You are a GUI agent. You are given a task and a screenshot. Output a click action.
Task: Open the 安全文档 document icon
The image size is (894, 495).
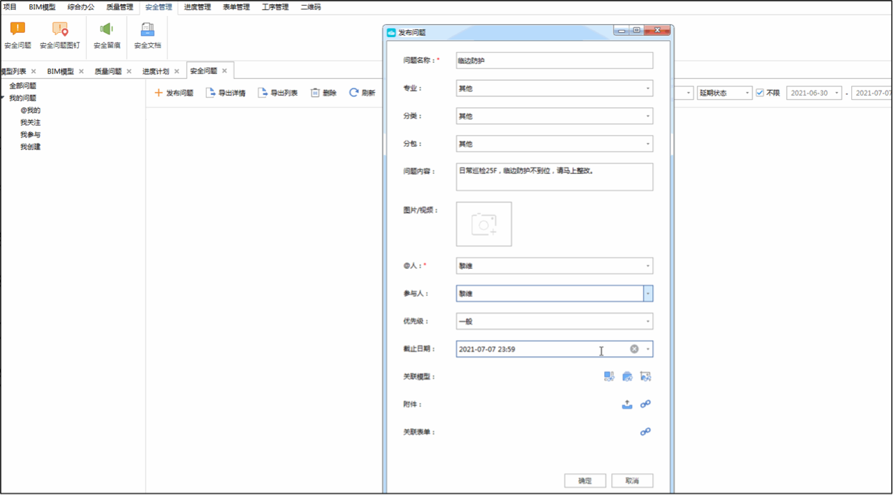pyautogui.click(x=147, y=29)
